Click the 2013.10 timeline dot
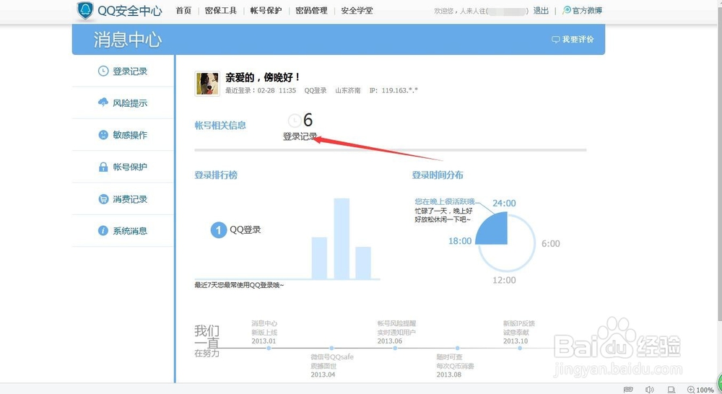Image resolution: width=722 pixels, height=394 pixels. click(520, 348)
